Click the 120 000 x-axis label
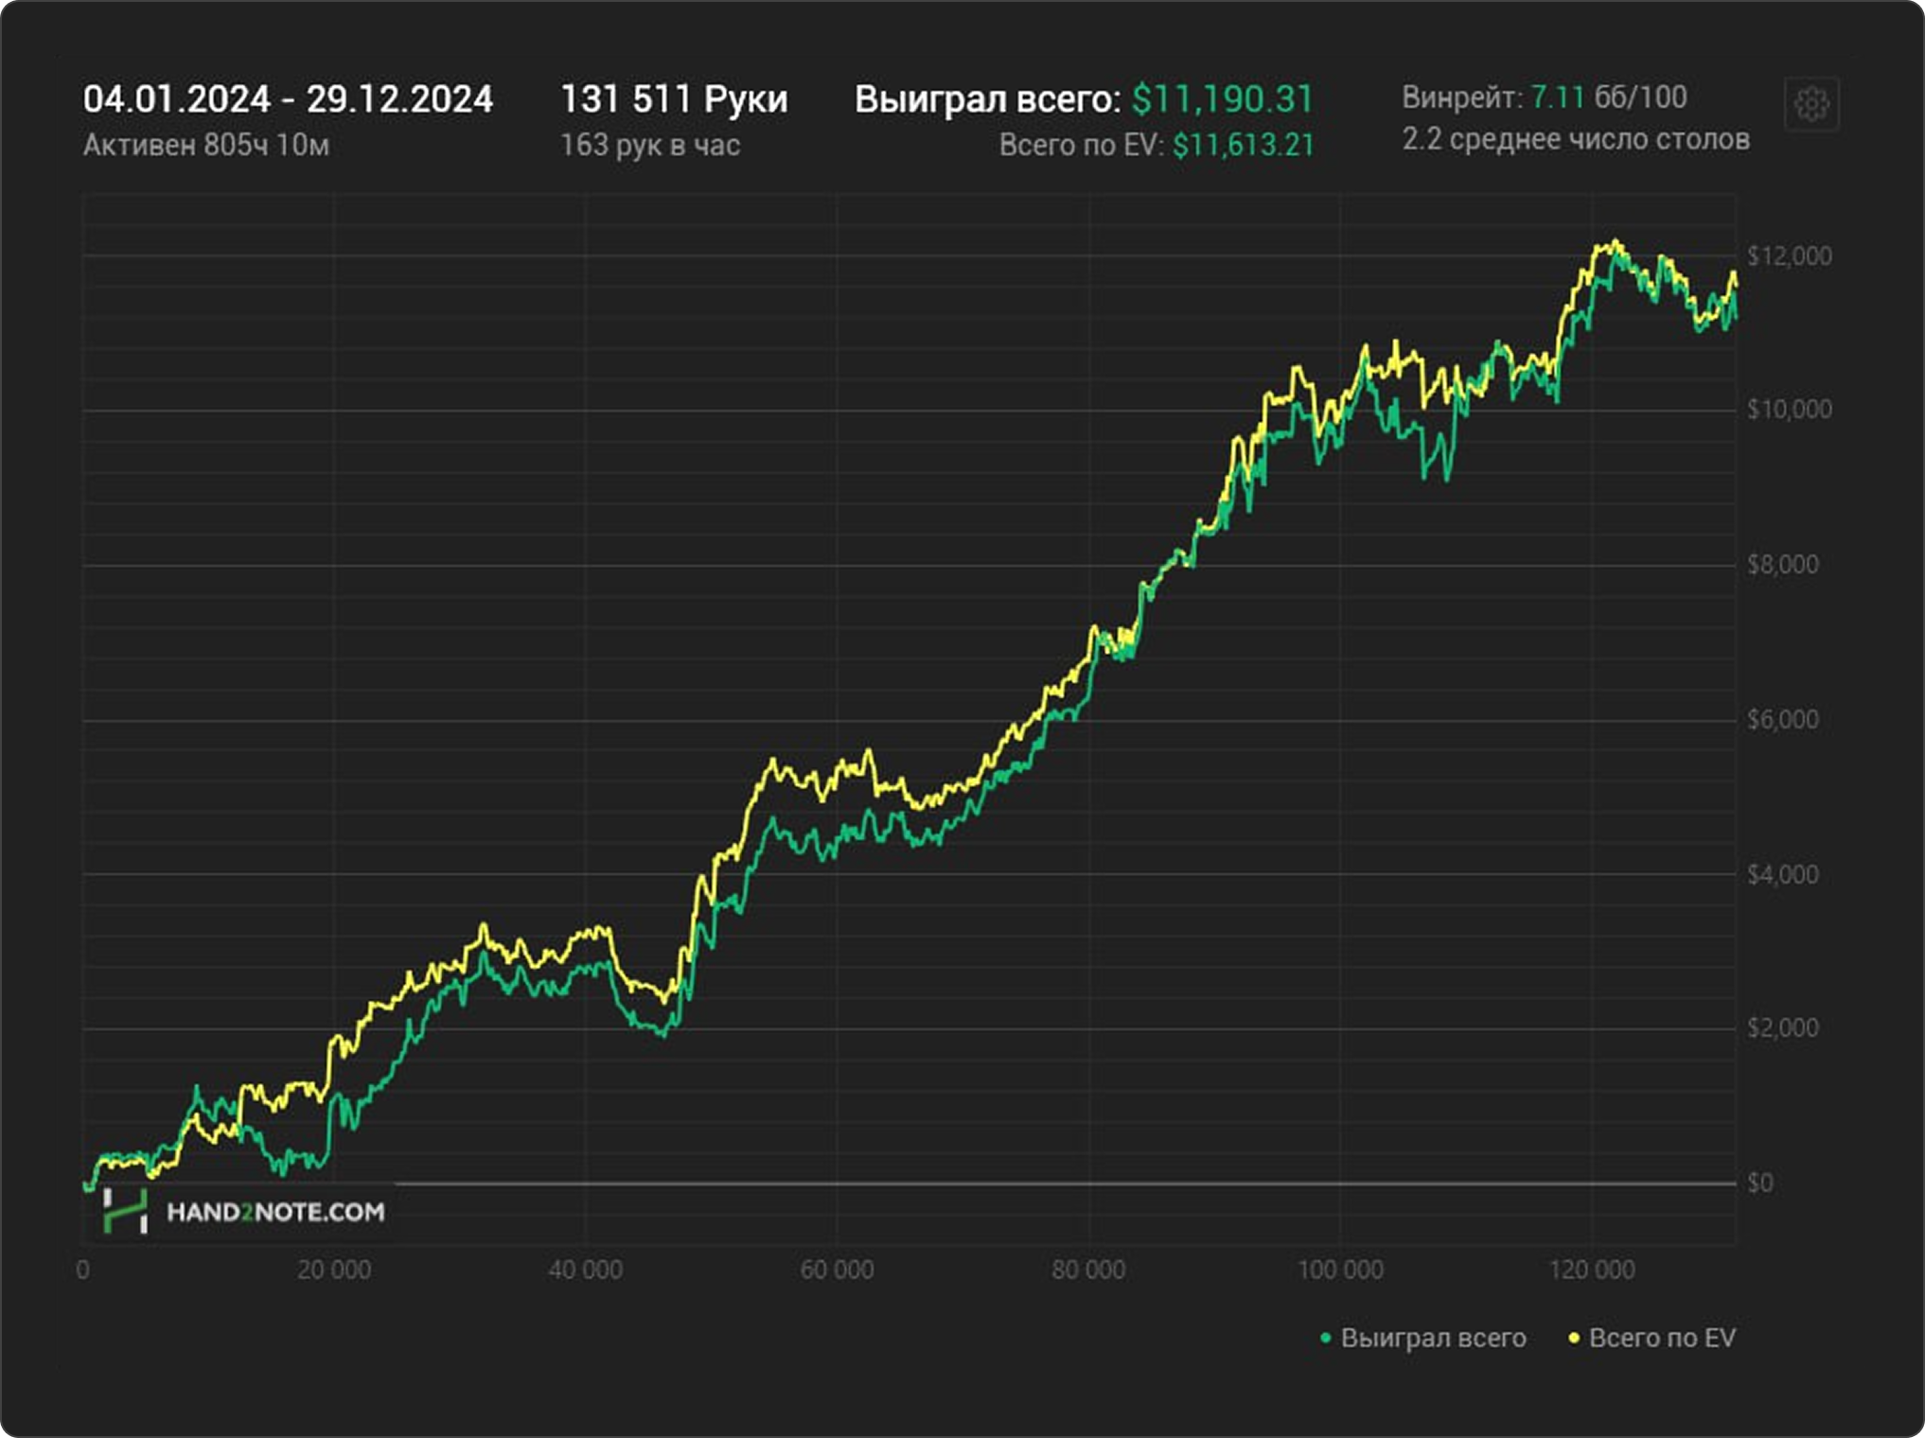 (1592, 1270)
